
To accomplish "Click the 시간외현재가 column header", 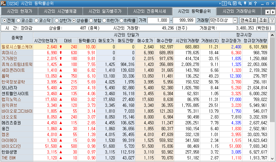I will point(46,41).
